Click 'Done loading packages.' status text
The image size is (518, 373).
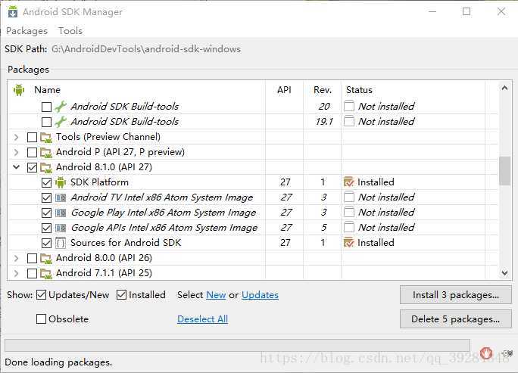[58, 362]
